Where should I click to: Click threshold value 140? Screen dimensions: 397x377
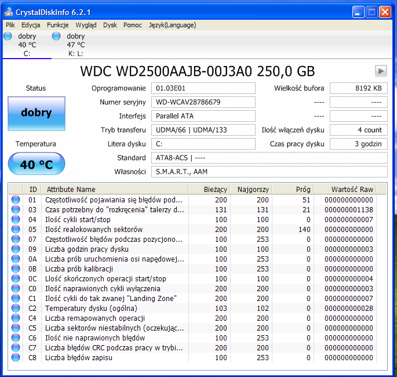[304, 230]
